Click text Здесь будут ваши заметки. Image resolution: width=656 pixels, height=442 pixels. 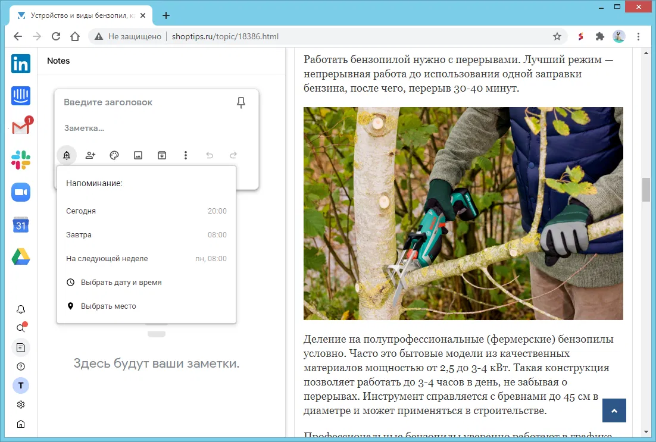[x=157, y=363]
